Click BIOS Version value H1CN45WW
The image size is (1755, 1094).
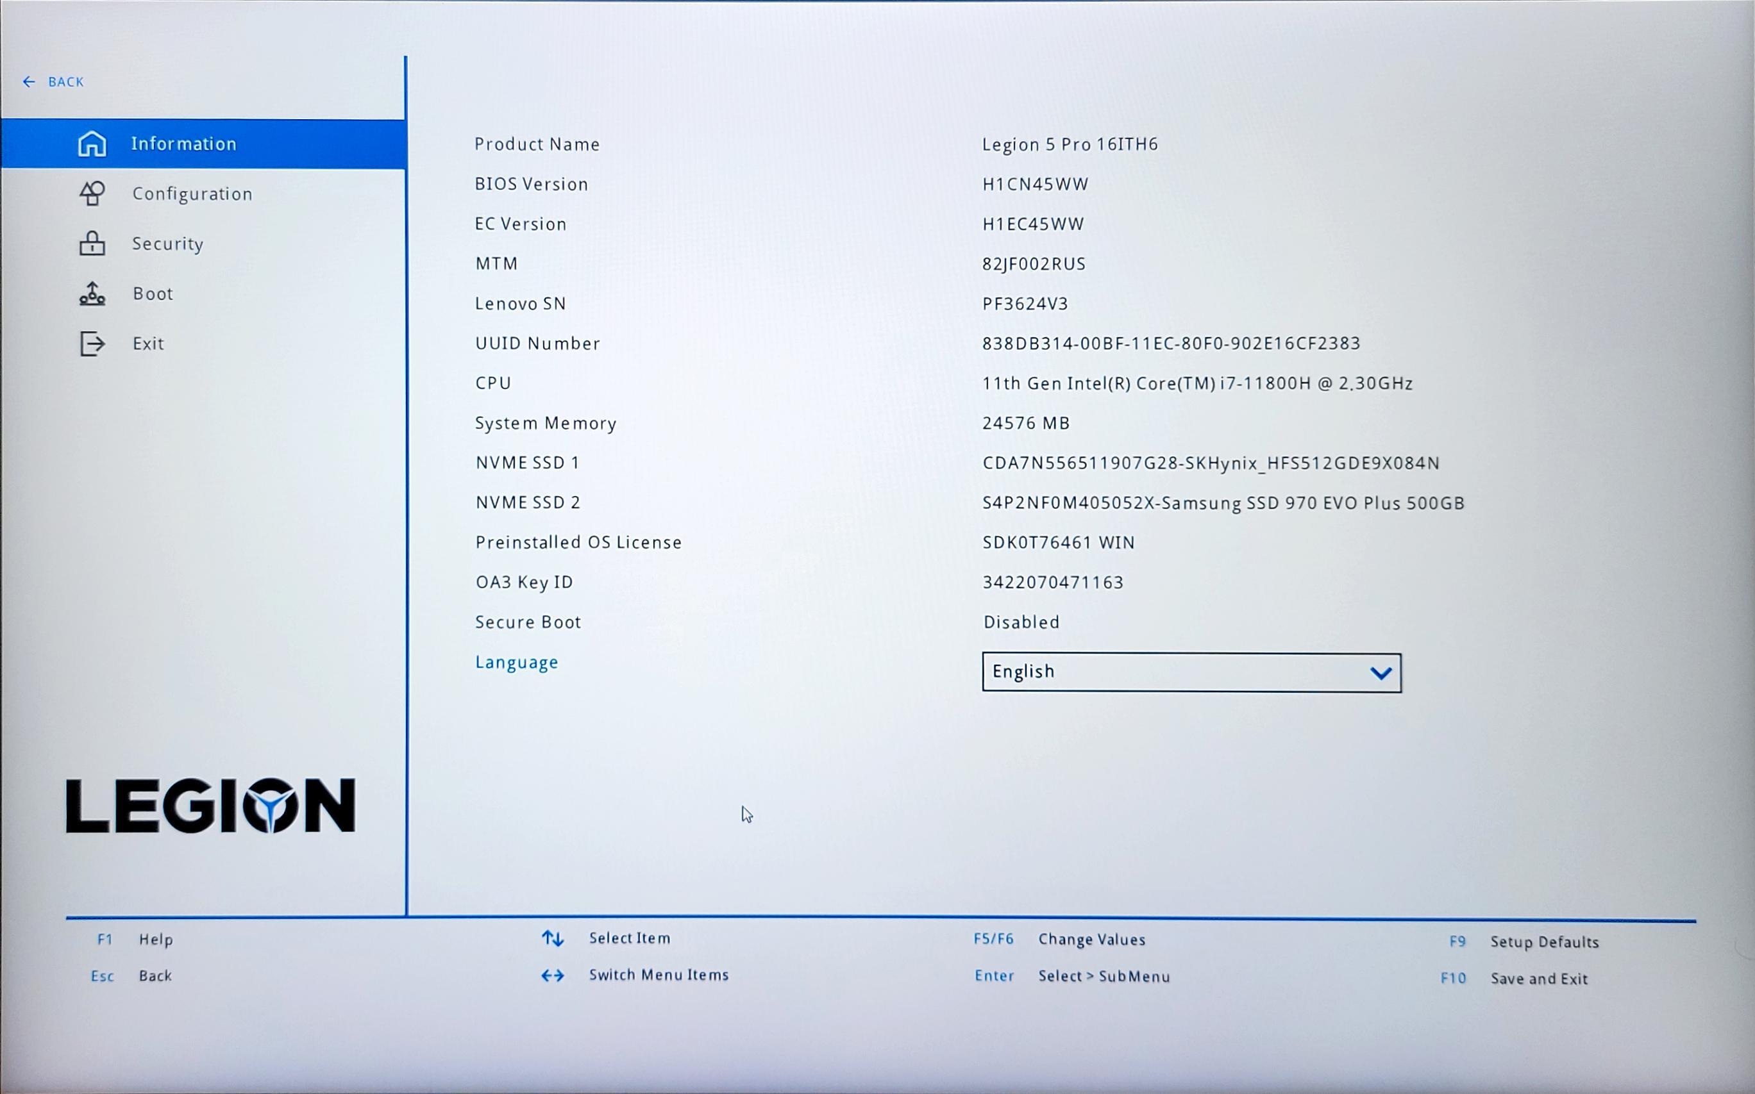(x=1036, y=184)
